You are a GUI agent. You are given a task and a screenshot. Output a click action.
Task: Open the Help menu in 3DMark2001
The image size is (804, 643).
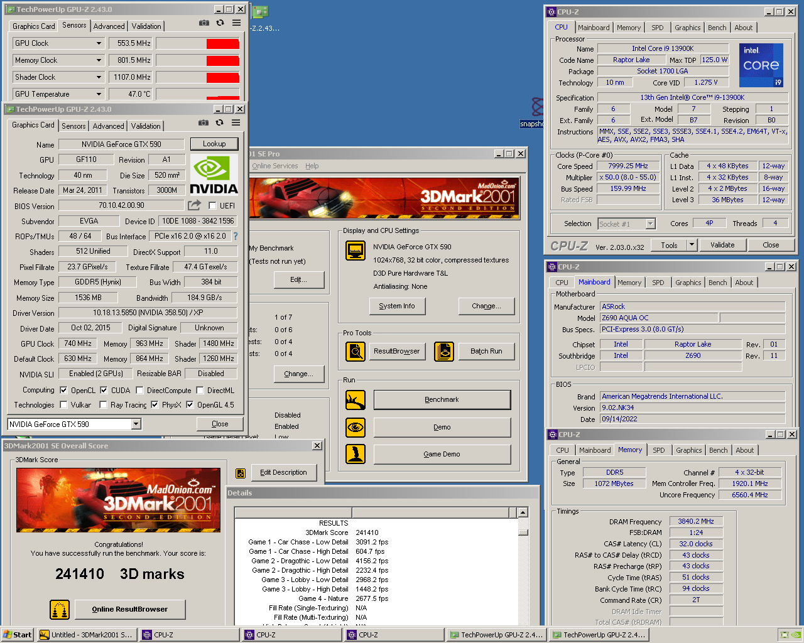point(312,166)
